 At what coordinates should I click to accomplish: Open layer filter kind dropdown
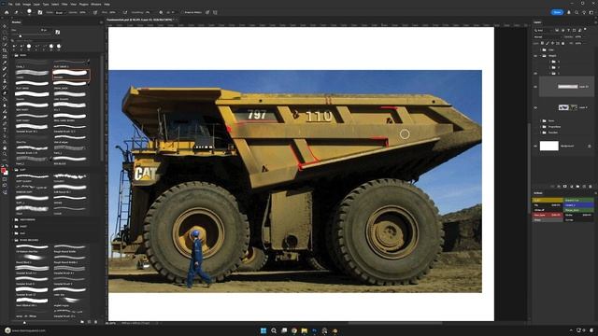pyautogui.click(x=543, y=30)
